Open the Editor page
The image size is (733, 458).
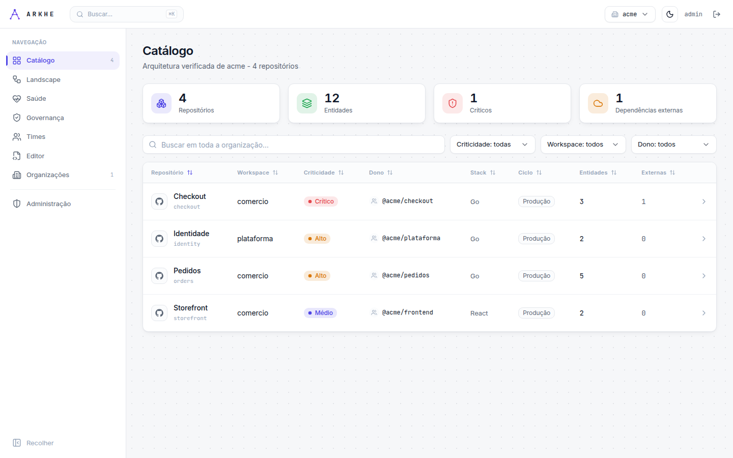[x=63, y=156]
